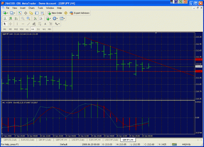The image size is (204, 147).
Task: Toggle the Terminal panel icon
Action: pyautogui.click(x=37, y=13)
